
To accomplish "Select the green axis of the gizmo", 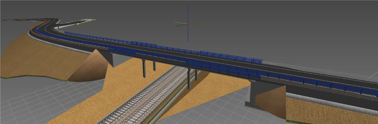I will click(x=180, y=23).
